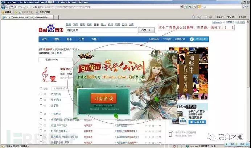Screen dimensions: 251x148
Task: Open the search provider dropdown arrow
Action: [x=247, y=7]
